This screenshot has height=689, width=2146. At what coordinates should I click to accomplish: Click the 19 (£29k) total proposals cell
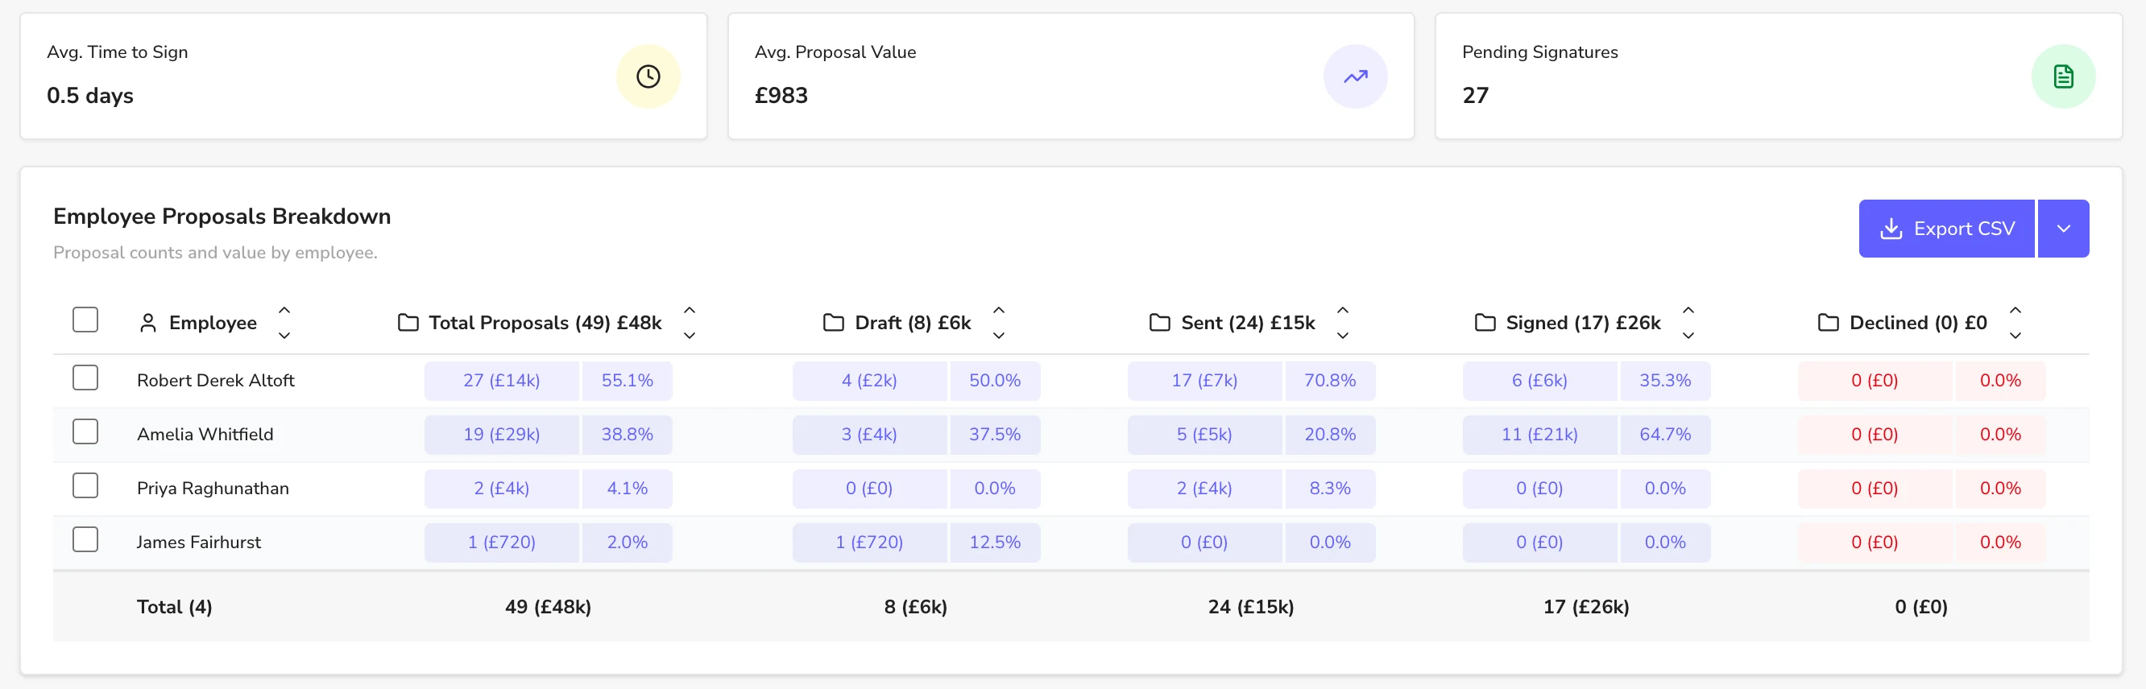pyautogui.click(x=502, y=435)
